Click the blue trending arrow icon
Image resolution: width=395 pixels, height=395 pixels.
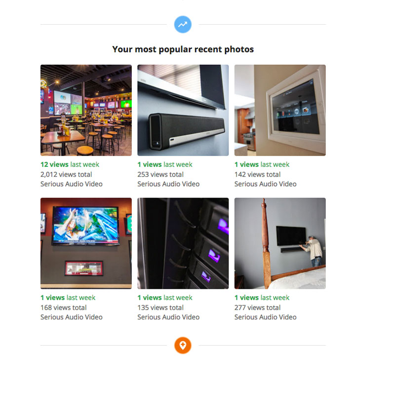point(183,24)
